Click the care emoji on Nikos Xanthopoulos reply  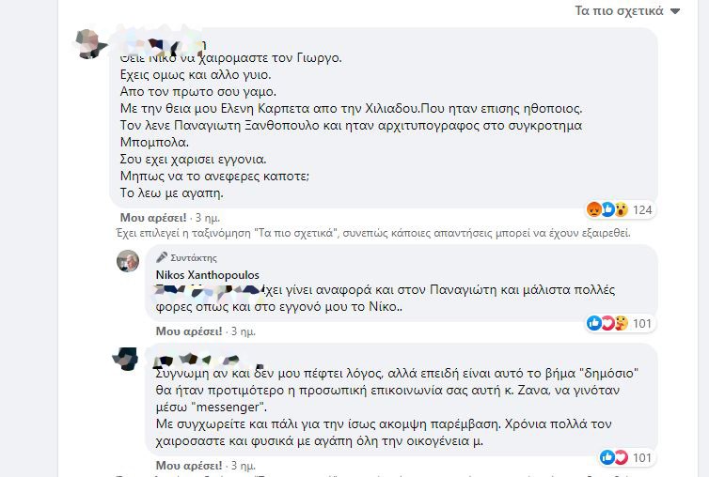pyautogui.click(x=622, y=323)
